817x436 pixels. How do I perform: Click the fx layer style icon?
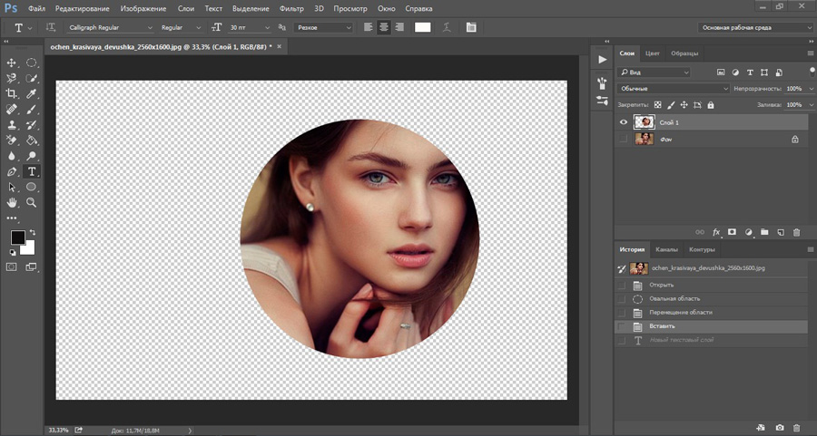click(x=716, y=232)
